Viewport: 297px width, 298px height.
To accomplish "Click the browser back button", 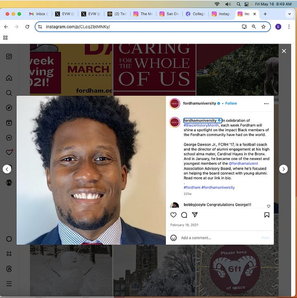I will [x=6, y=27].
